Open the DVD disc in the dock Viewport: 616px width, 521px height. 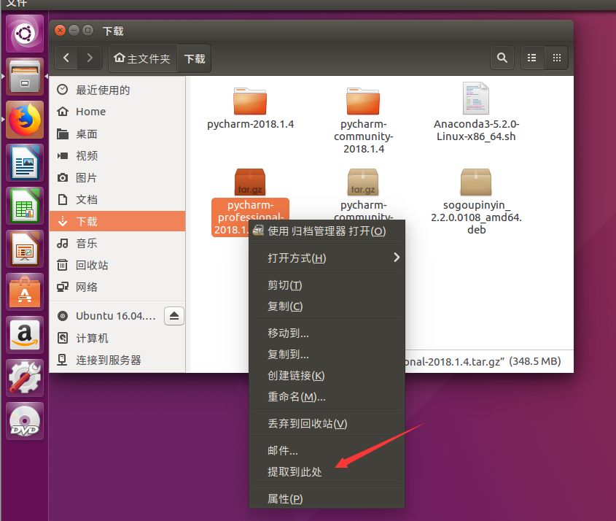(25, 422)
